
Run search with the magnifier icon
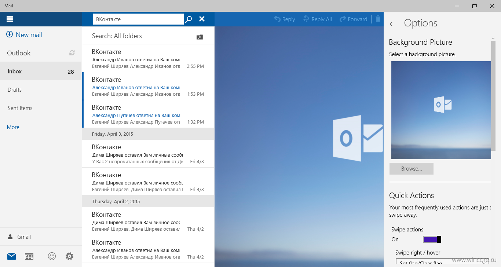coord(189,19)
